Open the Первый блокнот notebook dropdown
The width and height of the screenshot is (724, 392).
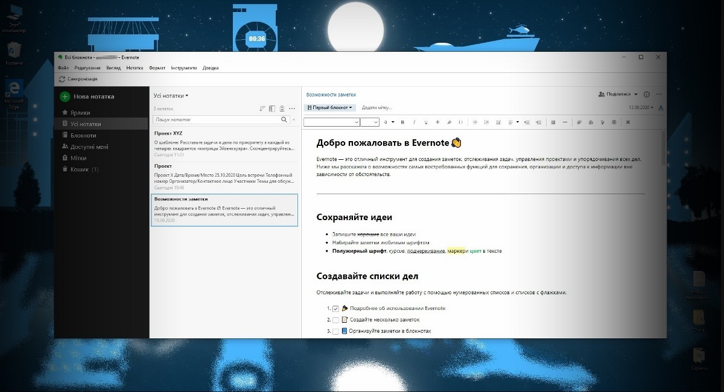329,107
